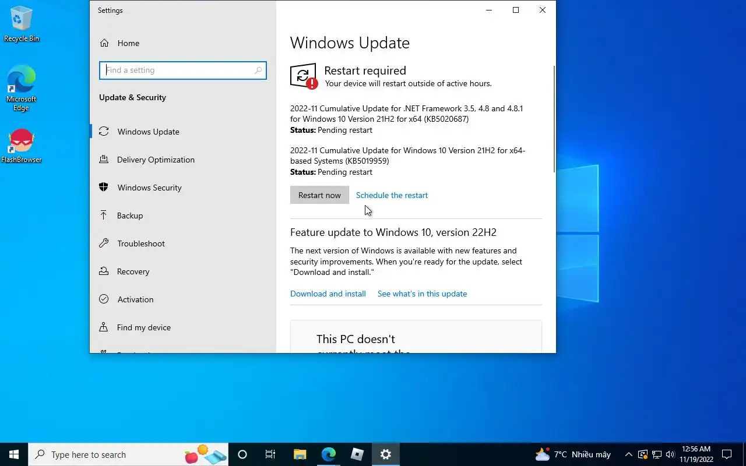Click the Troubleshoot wrench icon
Viewport: 746px width, 466px height.
pos(104,243)
